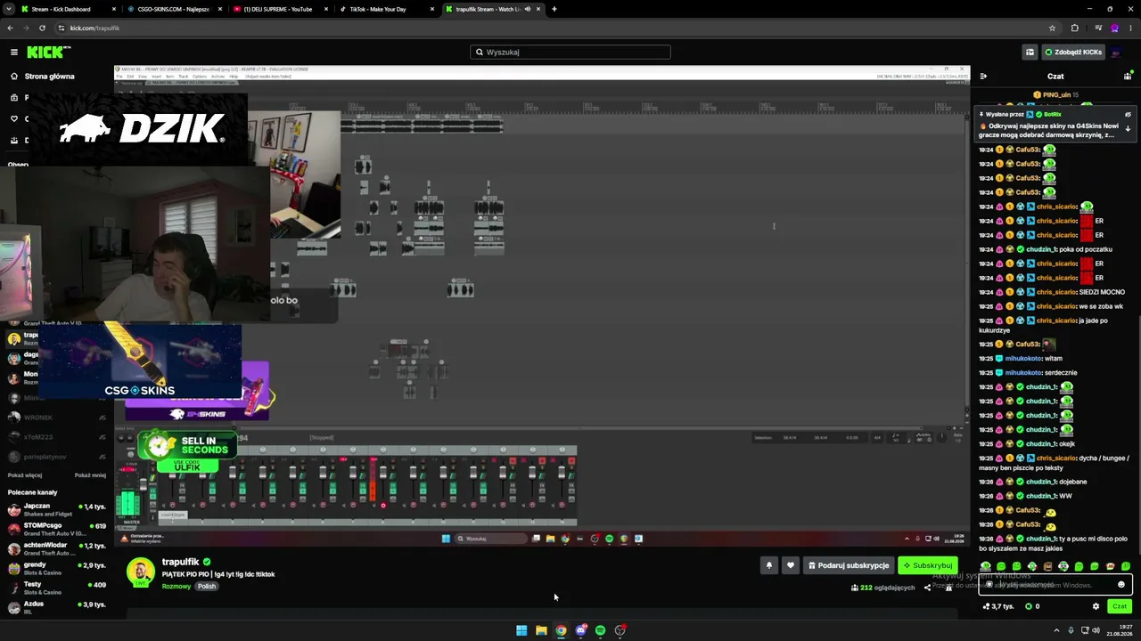Open Discord from the taskbar

(x=580, y=630)
